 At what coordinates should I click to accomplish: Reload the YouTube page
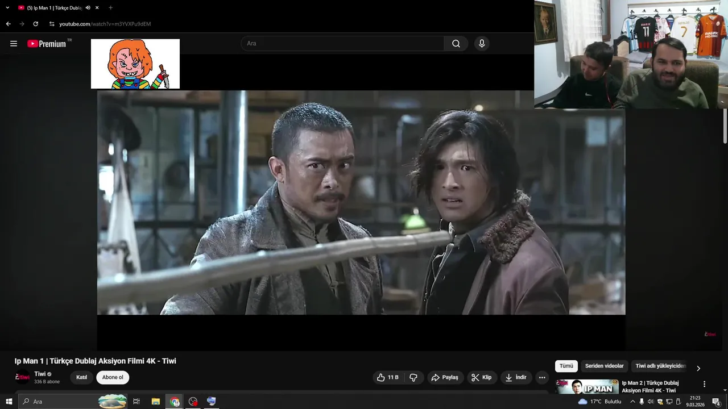pos(35,24)
